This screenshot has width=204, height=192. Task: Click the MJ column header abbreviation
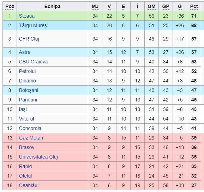pos(95,6)
